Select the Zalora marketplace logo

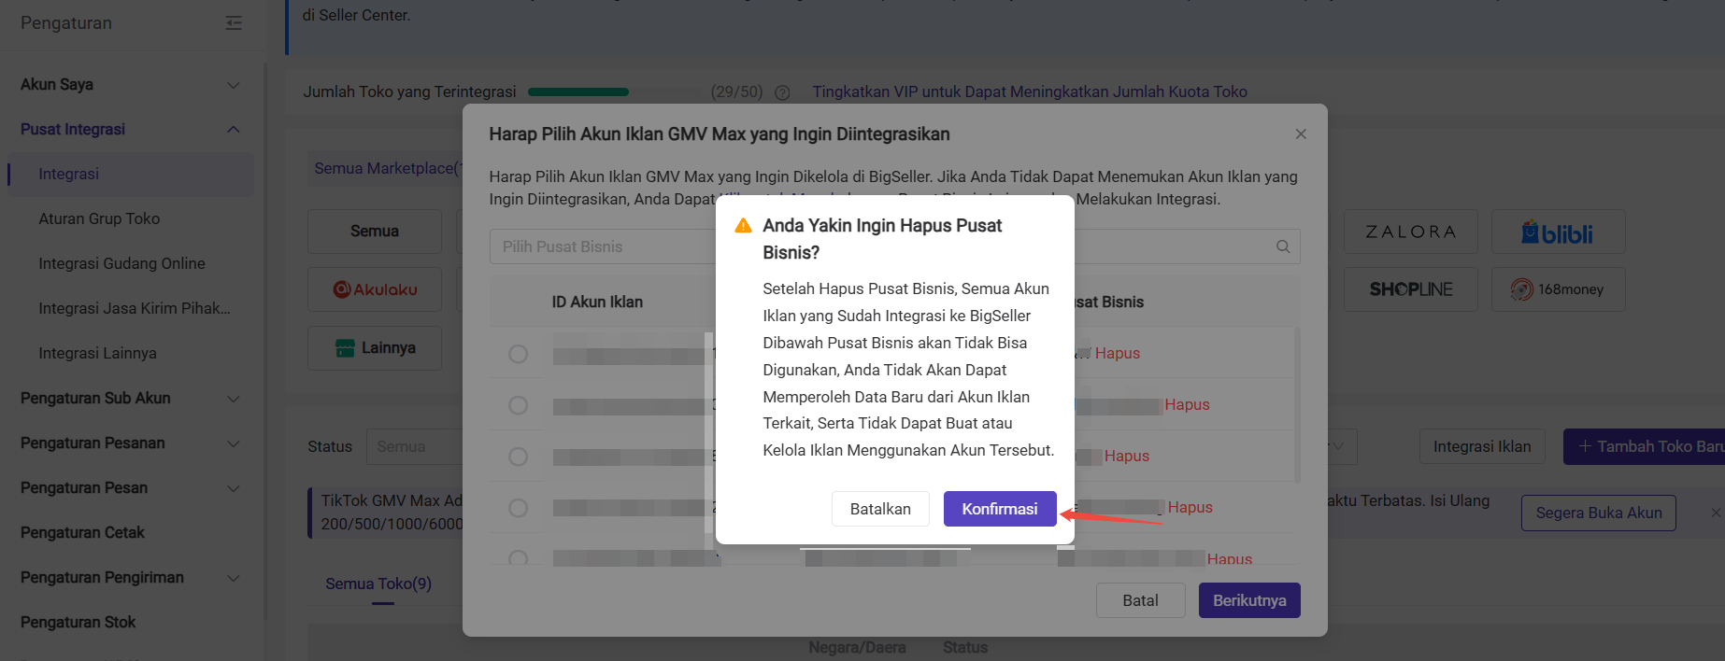pyautogui.click(x=1410, y=232)
